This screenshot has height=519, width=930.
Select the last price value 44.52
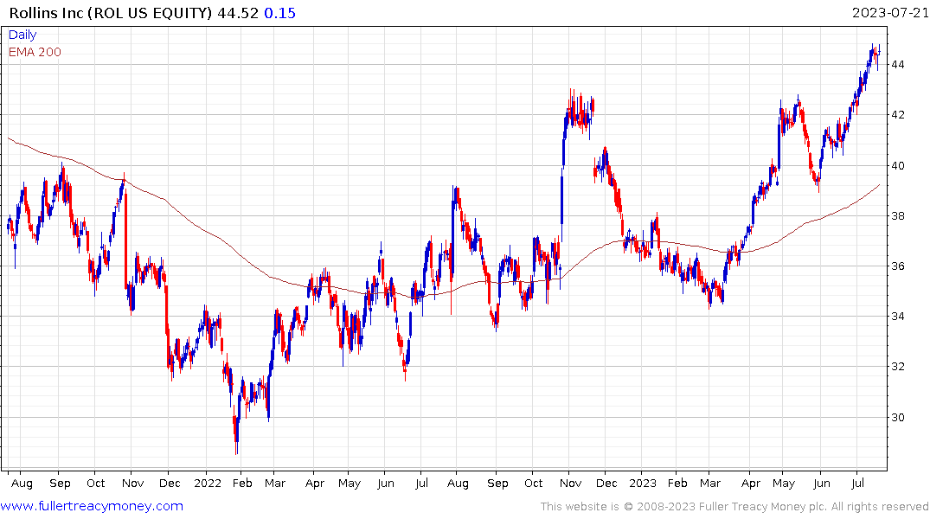(238, 12)
